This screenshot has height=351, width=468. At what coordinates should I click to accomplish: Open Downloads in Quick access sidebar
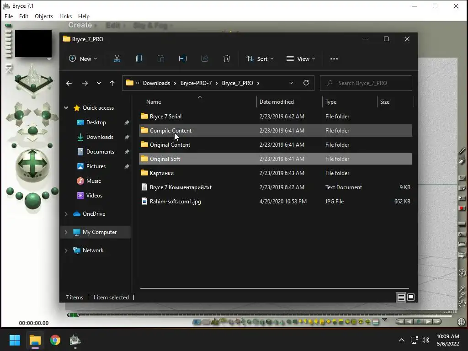click(100, 137)
